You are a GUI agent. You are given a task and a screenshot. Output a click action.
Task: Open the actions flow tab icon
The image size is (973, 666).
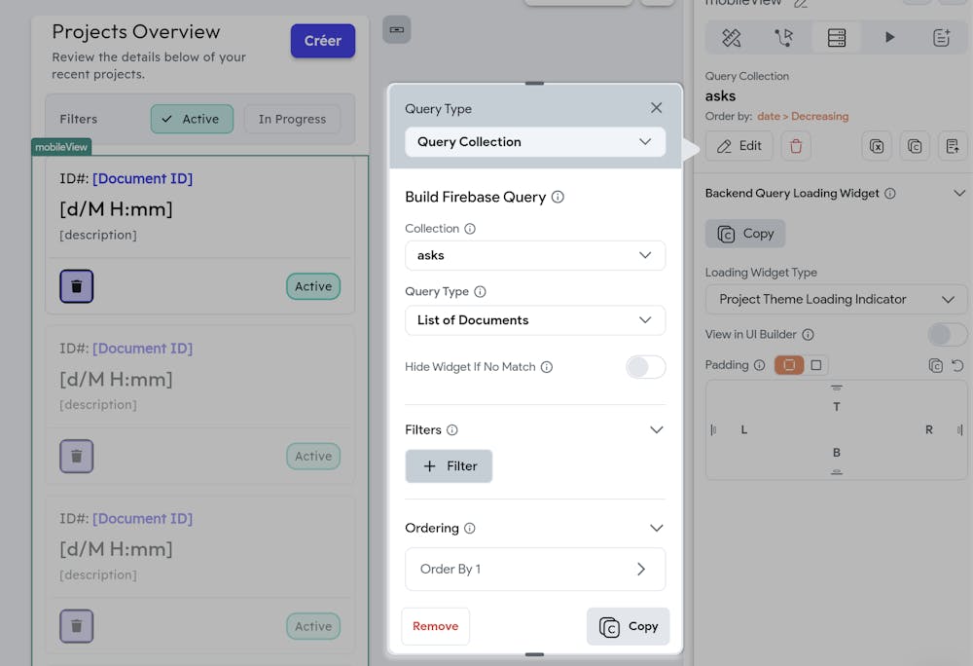tap(783, 38)
